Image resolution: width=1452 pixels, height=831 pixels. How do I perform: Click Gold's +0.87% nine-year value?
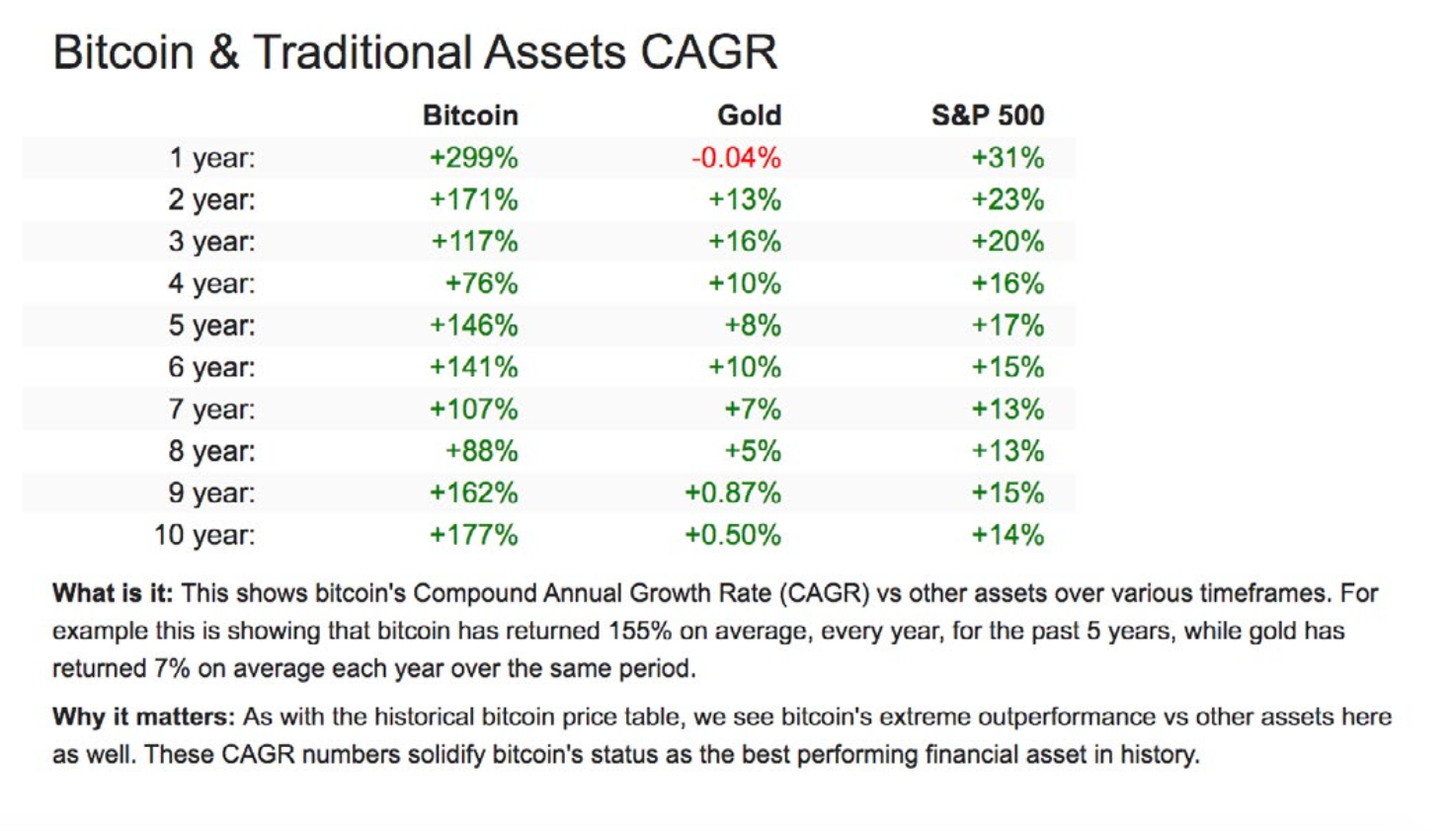point(733,493)
